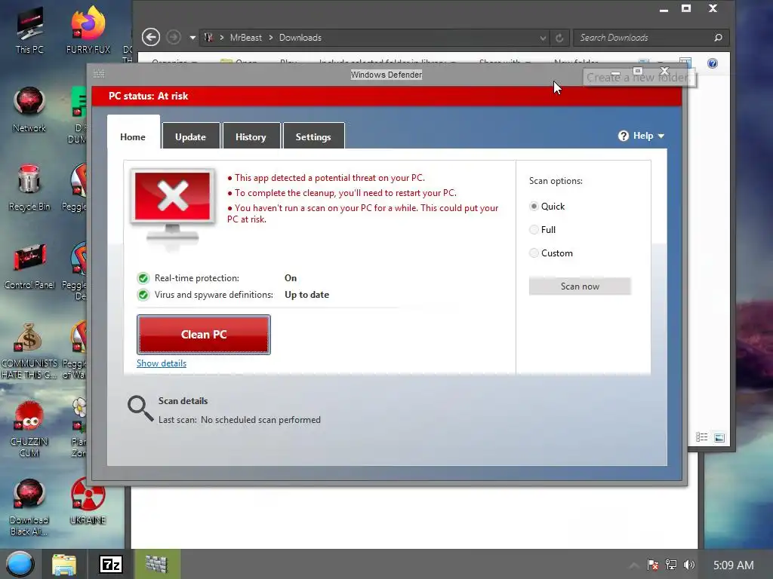Open UKRAINE radiation icon shortcut
This screenshot has height=579, width=773.
(x=88, y=501)
